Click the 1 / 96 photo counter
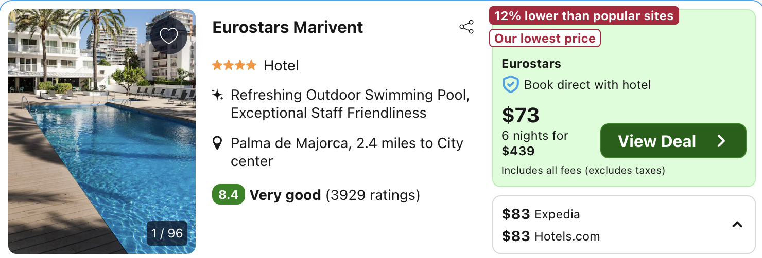Screen dimensions: 762x258 (x=167, y=233)
